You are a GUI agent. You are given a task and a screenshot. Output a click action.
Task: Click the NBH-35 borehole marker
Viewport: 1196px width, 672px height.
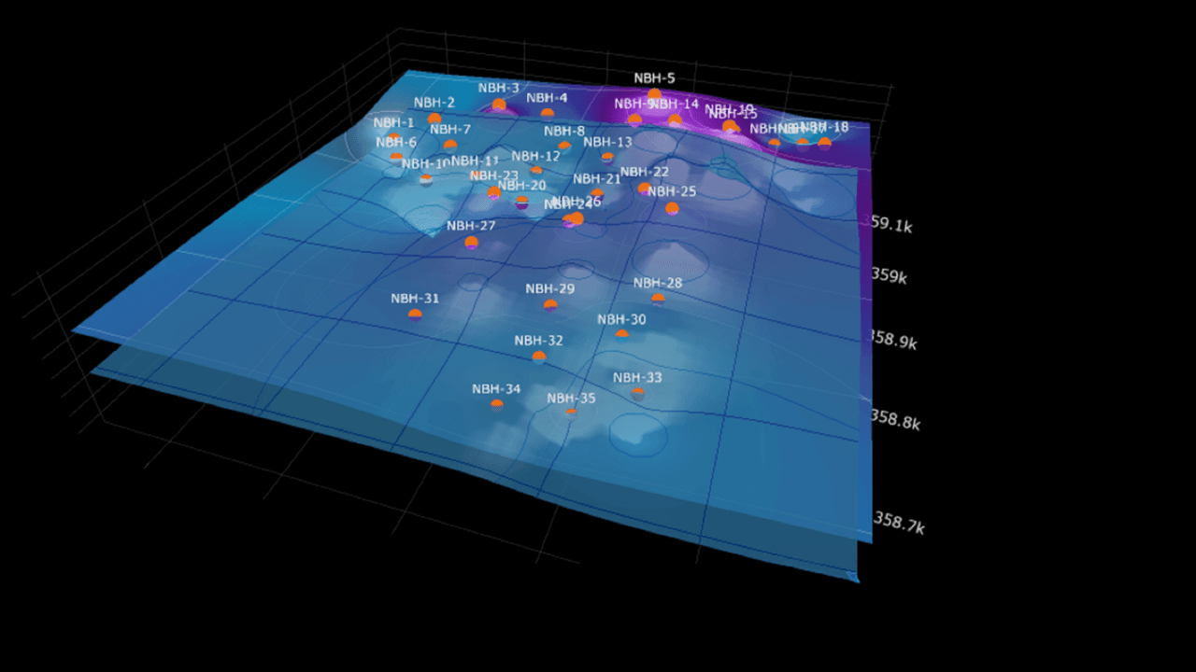571,413
